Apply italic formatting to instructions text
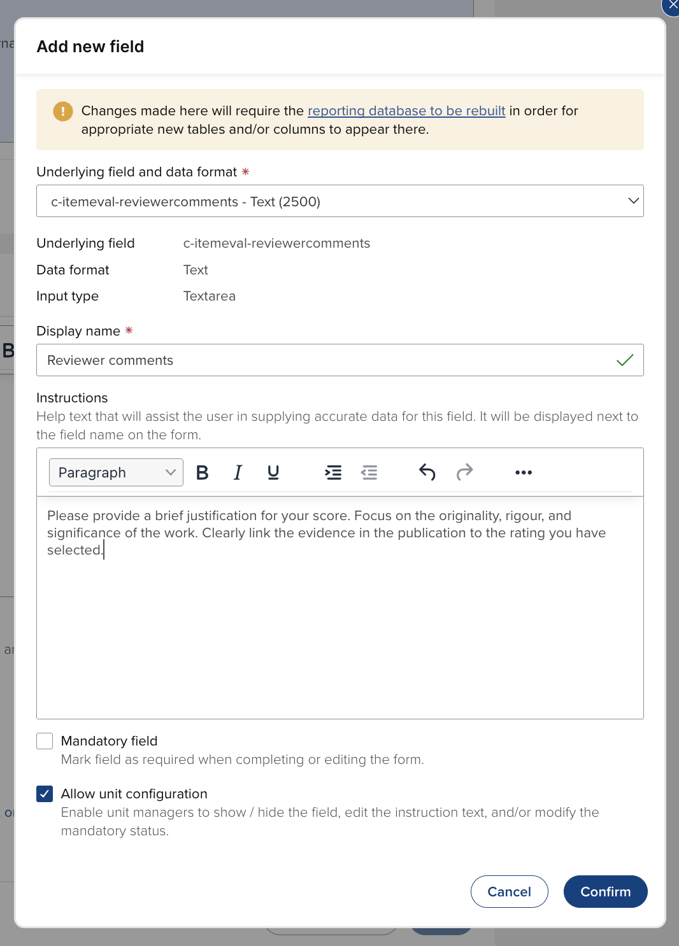The width and height of the screenshot is (679, 946). tap(238, 472)
